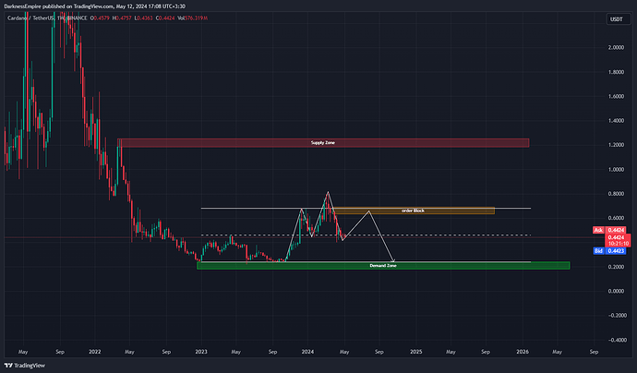The width and height of the screenshot is (637, 373).
Task: Click the Demand Zone text label
Action: (x=383, y=266)
